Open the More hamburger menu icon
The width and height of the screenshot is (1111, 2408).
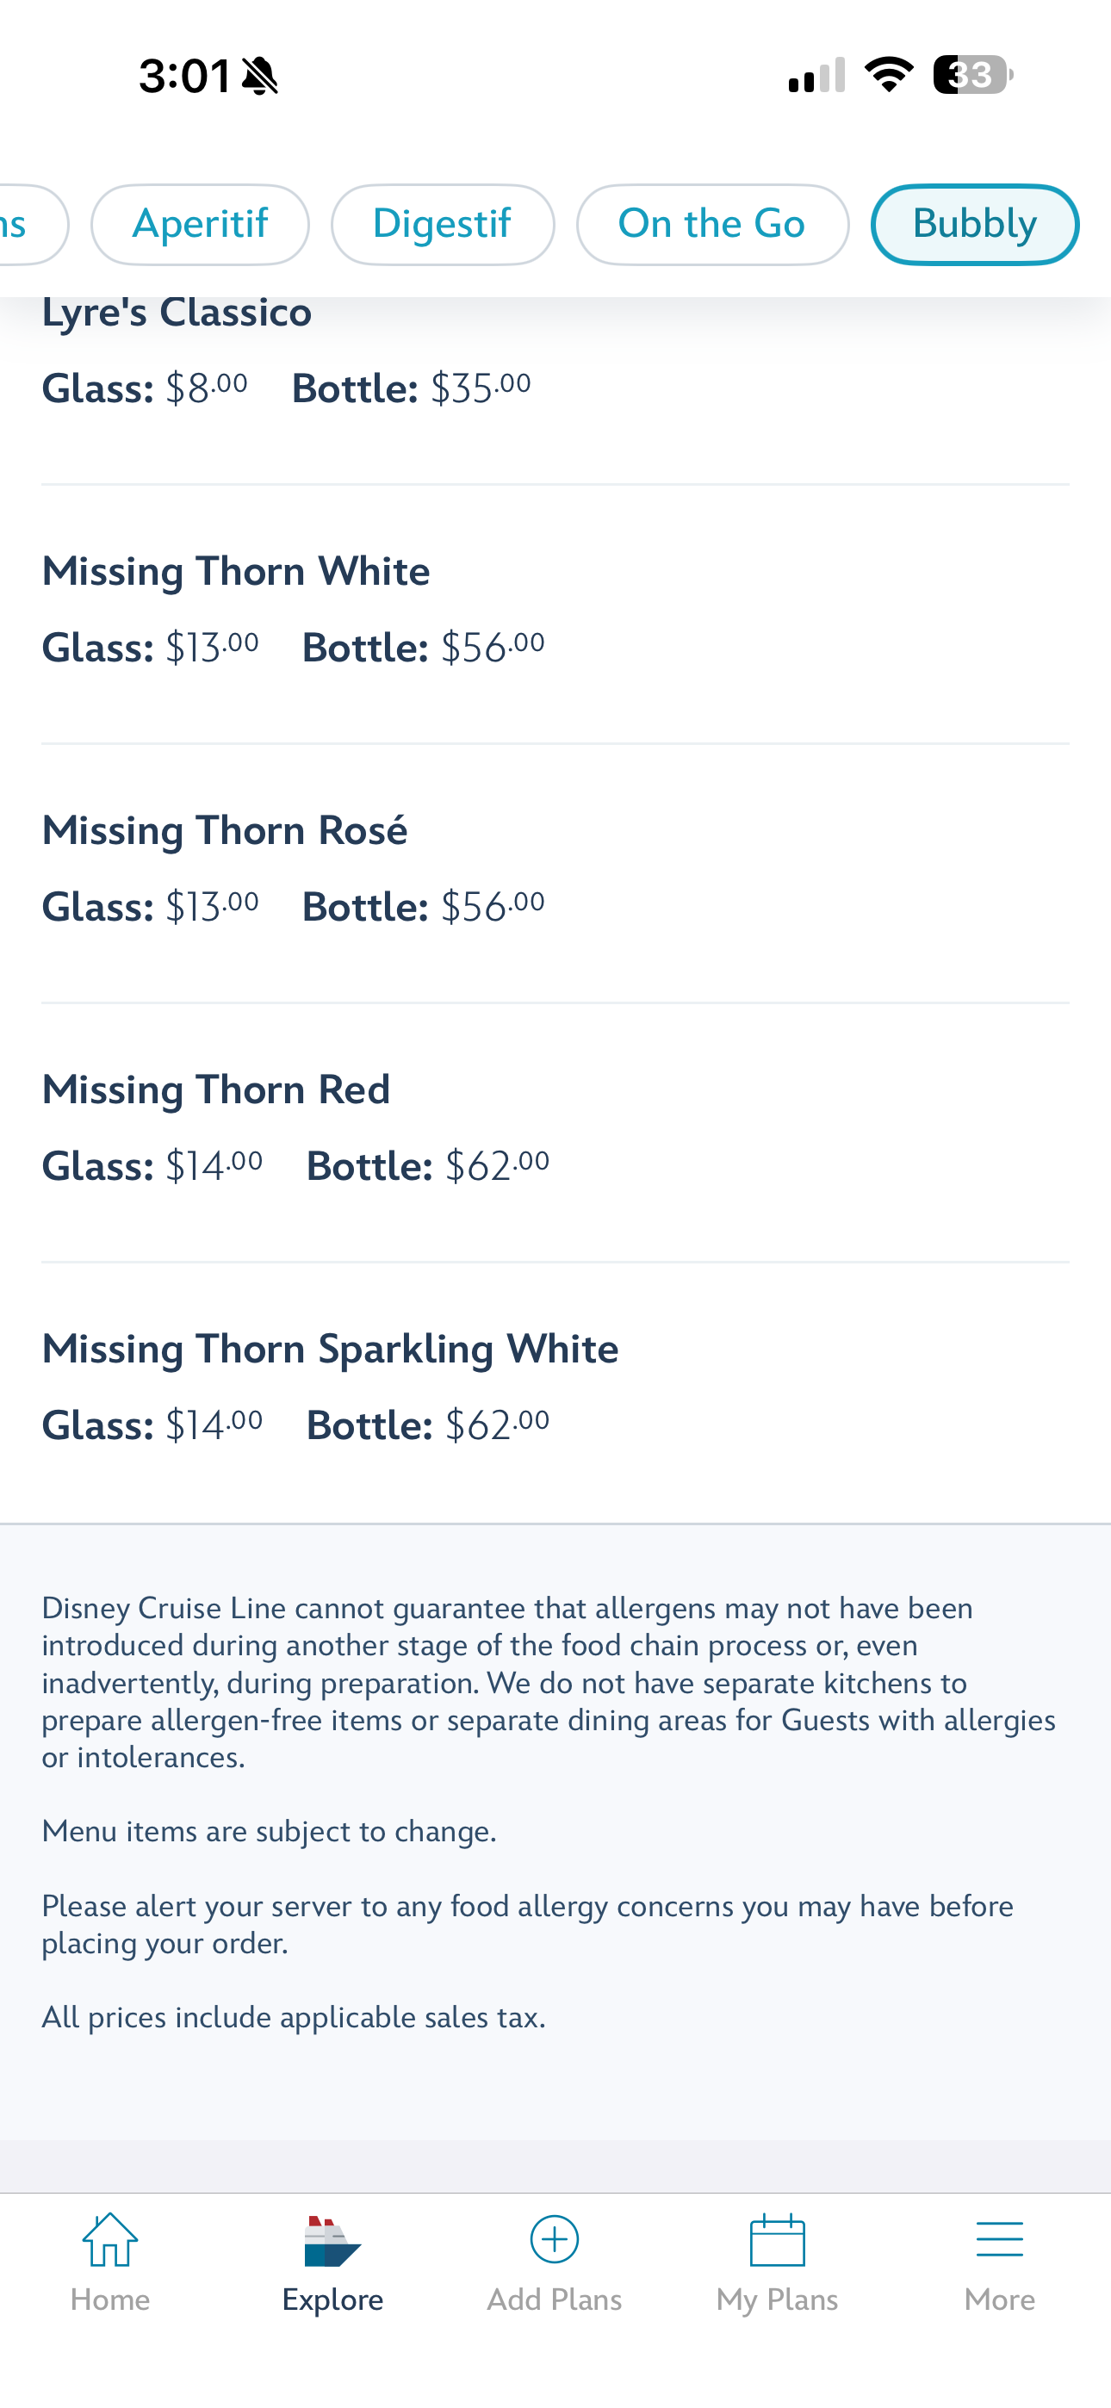[x=999, y=2240]
